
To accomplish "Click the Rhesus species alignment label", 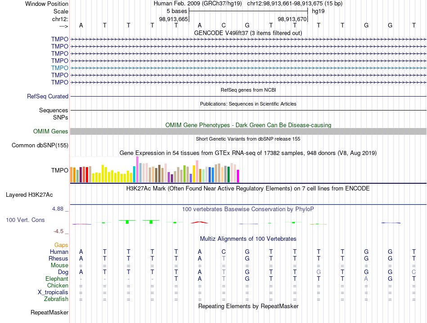I will pyautogui.click(x=58, y=258).
